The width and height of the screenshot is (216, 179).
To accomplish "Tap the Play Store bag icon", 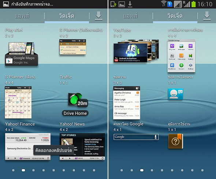I will pos(9,60).
